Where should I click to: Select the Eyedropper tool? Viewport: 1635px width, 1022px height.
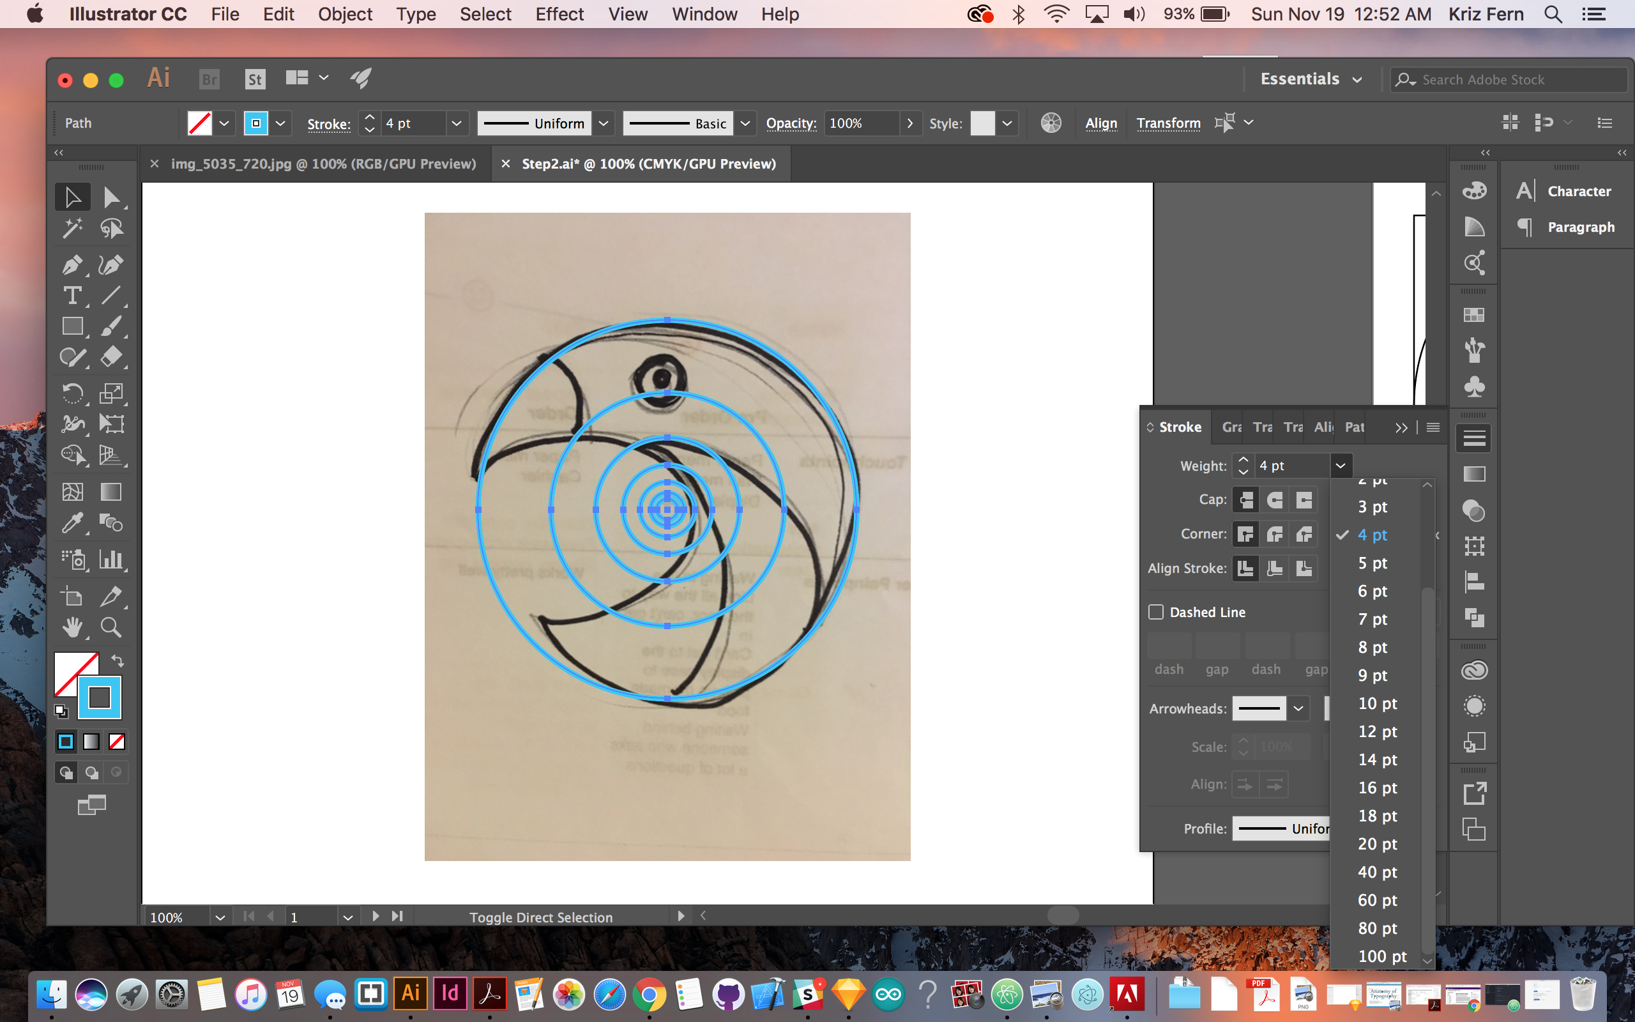point(72,522)
